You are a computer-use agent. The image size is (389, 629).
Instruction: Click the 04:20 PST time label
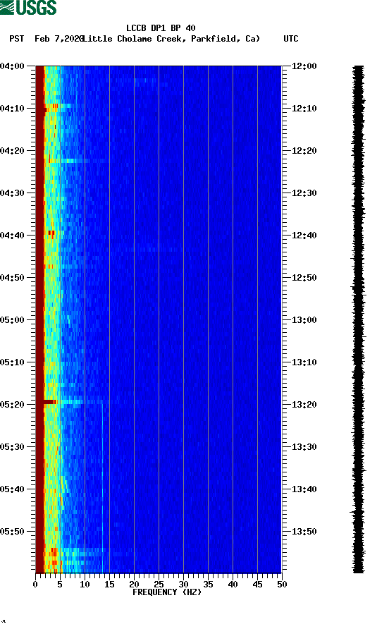point(13,151)
